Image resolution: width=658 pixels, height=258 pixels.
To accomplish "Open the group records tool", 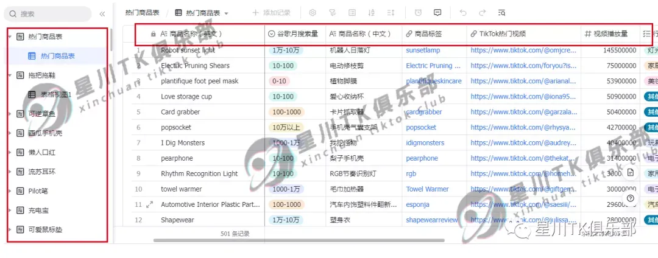I will coord(352,13).
